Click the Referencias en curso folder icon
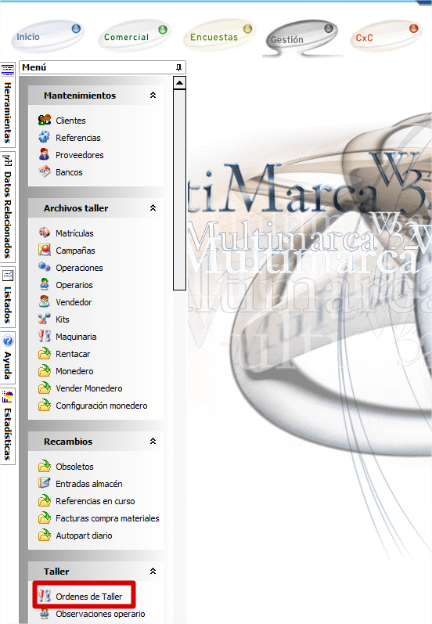432x624 pixels. (x=45, y=500)
